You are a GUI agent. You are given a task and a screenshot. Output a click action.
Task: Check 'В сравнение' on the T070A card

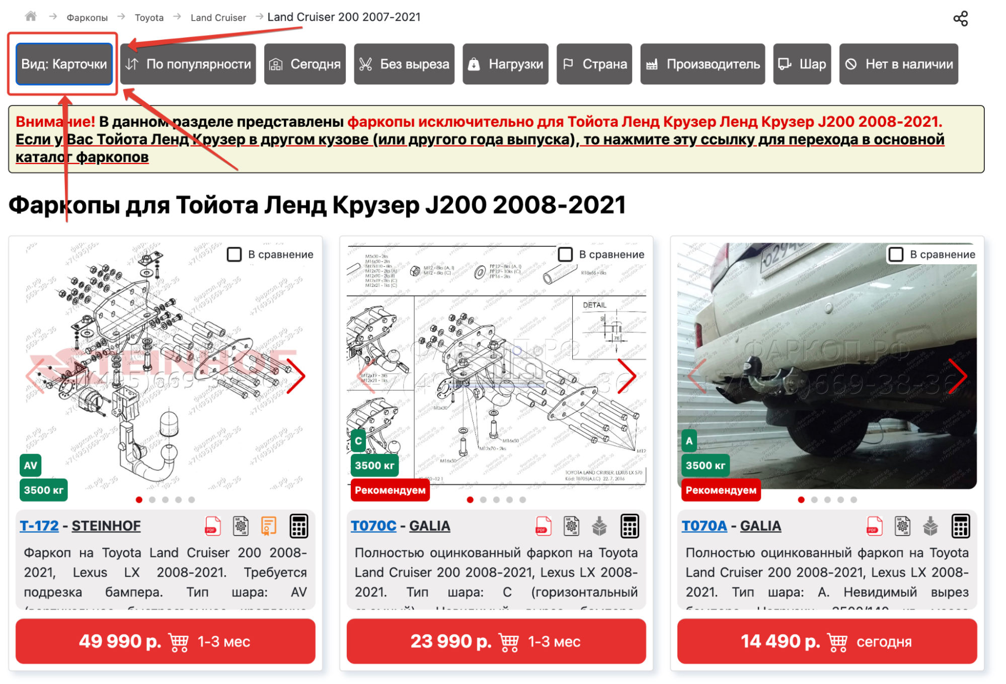[x=896, y=254]
